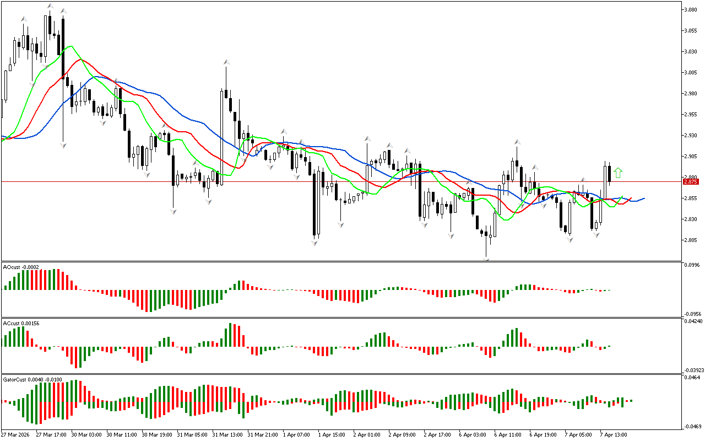Click the down fractal under the 1 Apr 07:00 low
The height and width of the screenshot is (441, 705).
pyautogui.click(x=296, y=177)
